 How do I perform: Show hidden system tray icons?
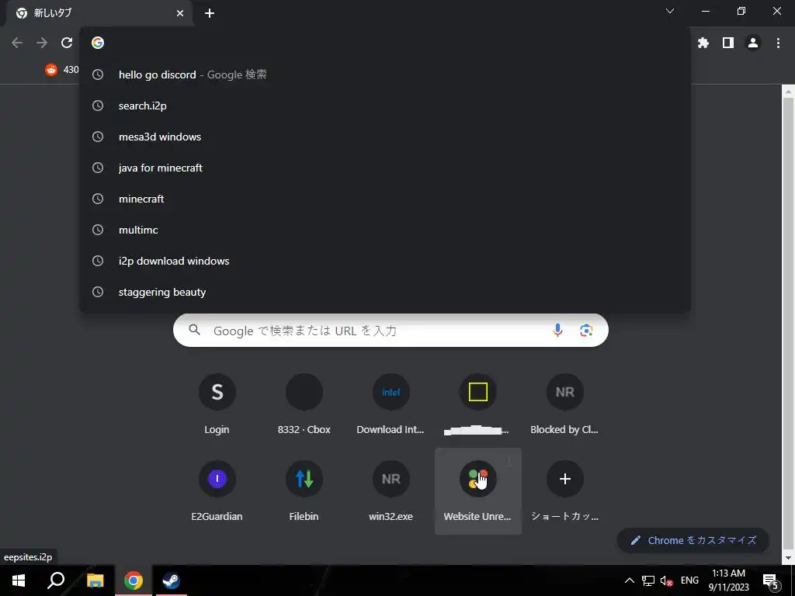tap(629, 580)
